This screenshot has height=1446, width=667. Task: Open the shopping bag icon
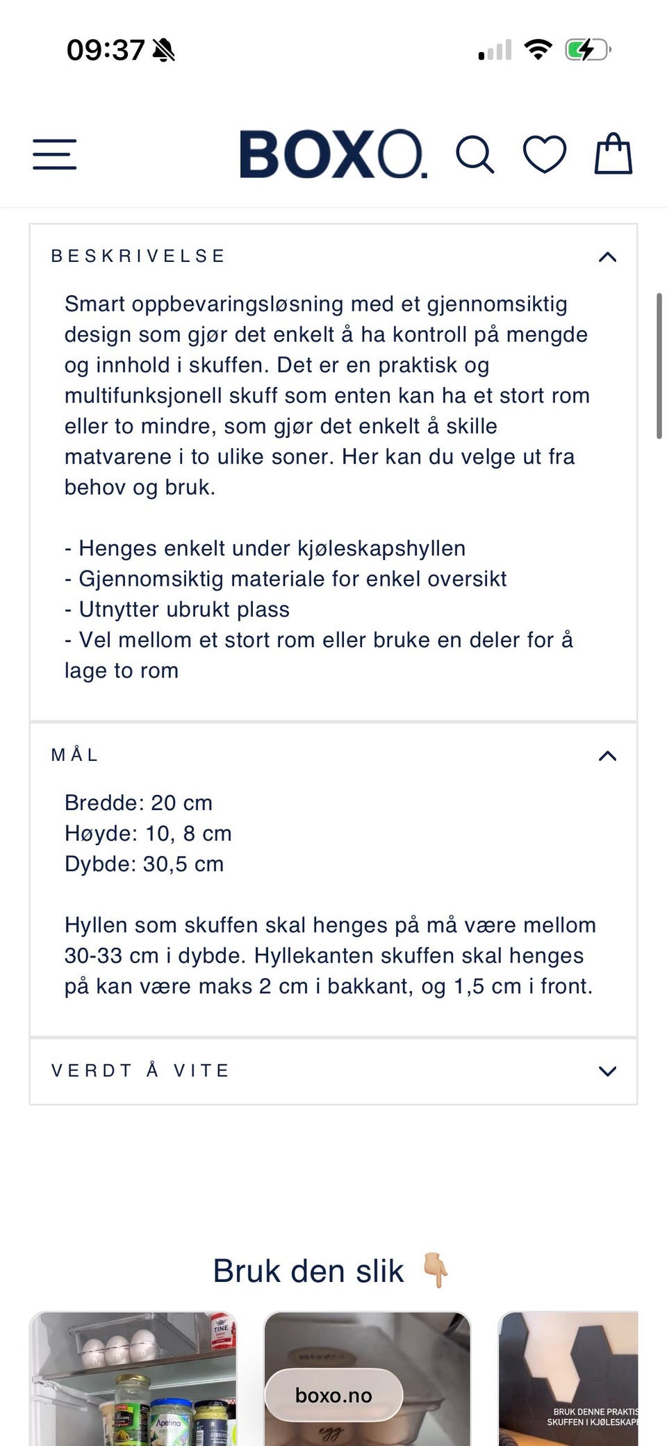point(614,154)
